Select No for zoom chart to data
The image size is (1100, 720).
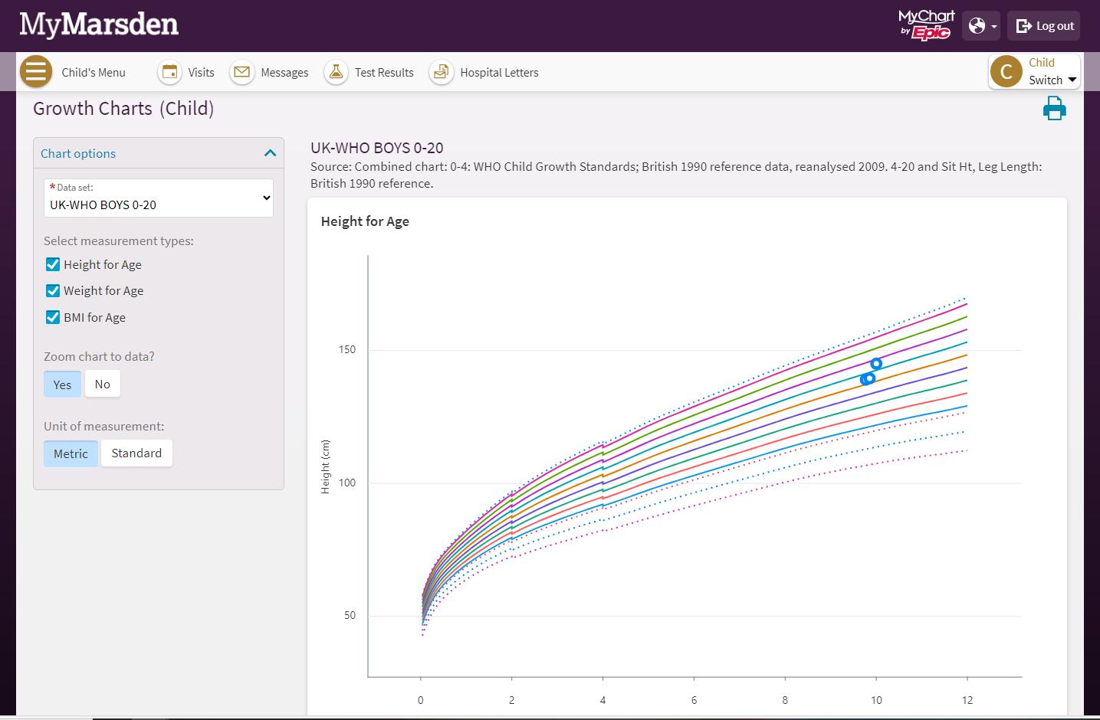click(x=103, y=385)
